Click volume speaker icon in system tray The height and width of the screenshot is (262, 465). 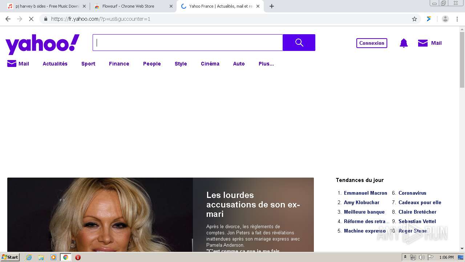tap(421, 257)
